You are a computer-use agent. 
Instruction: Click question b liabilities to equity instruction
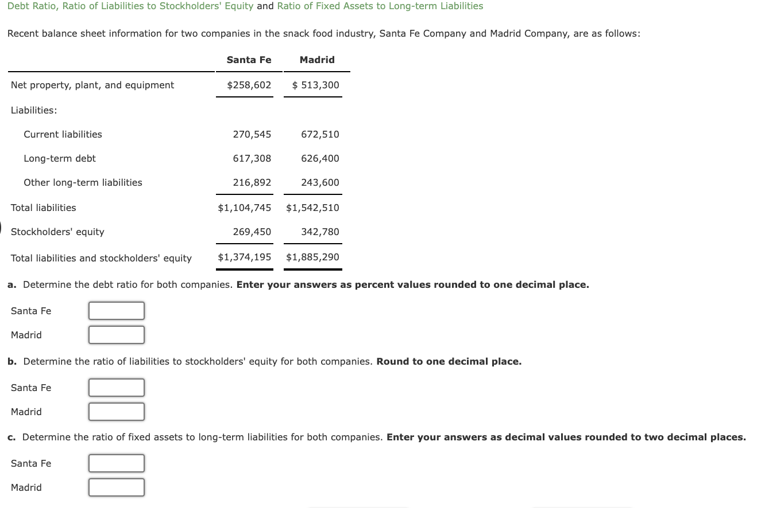click(x=265, y=361)
